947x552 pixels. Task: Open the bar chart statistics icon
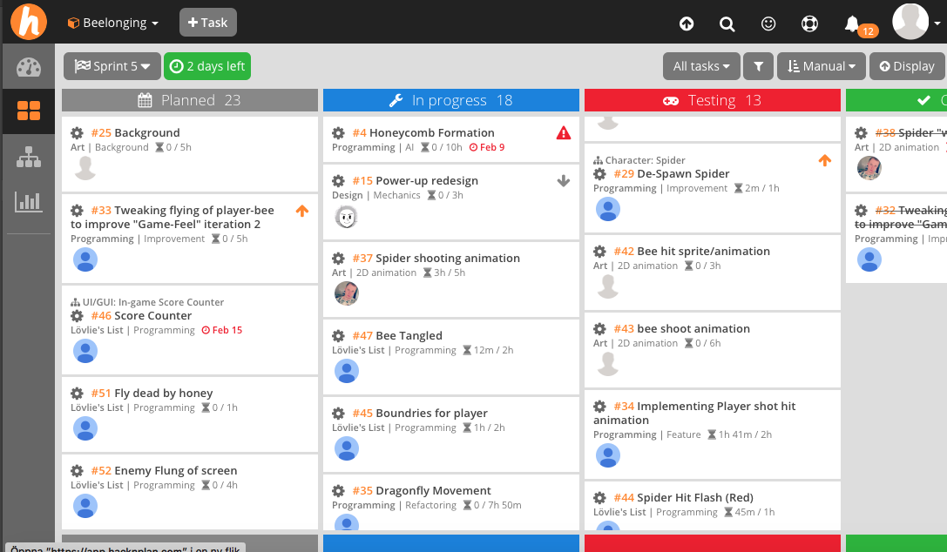28,202
